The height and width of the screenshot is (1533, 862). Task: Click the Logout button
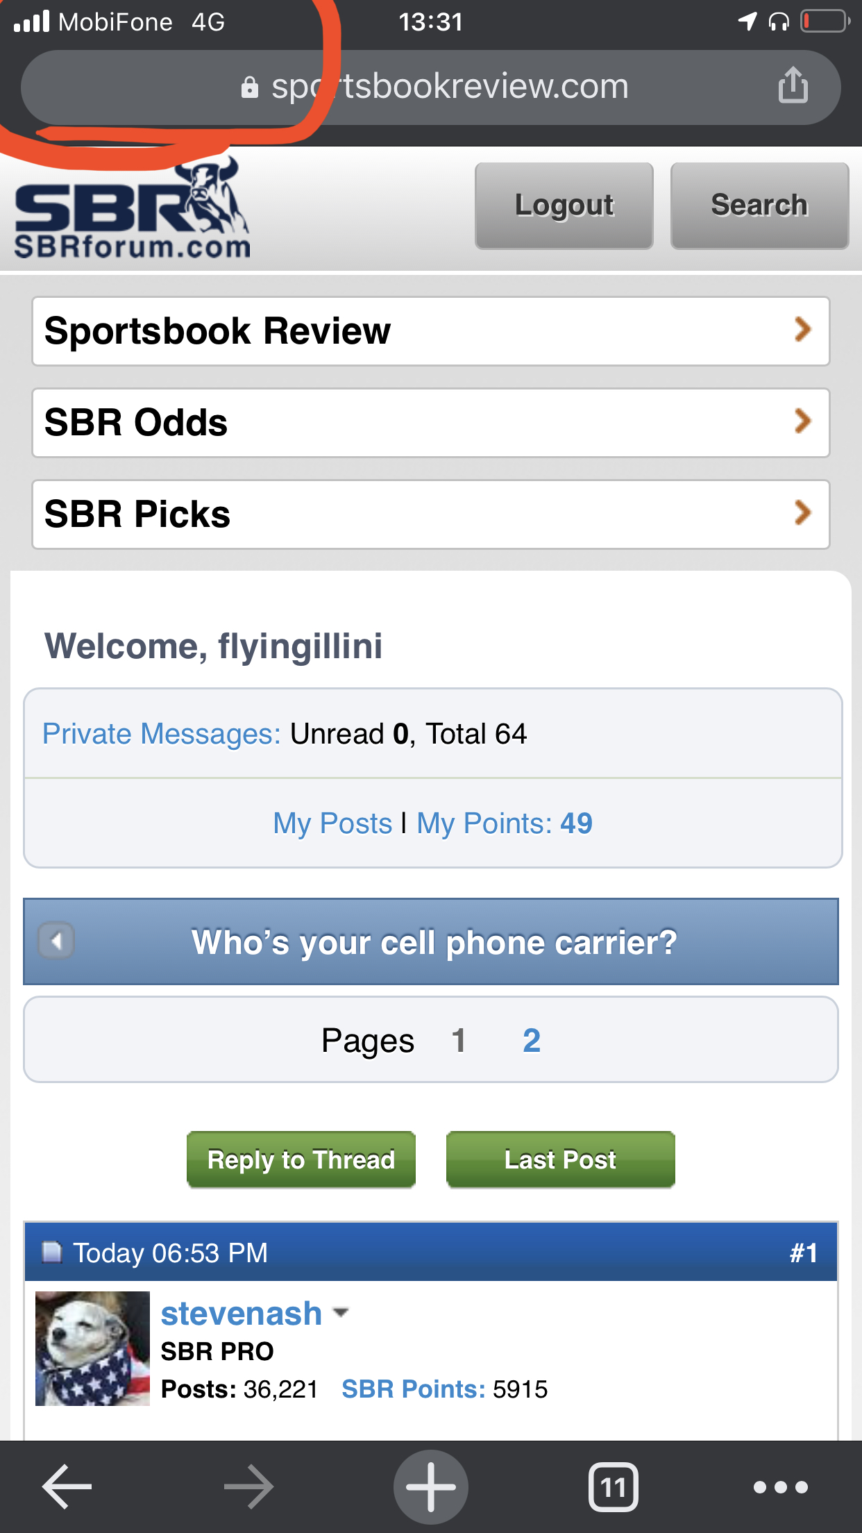click(x=564, y=206)
